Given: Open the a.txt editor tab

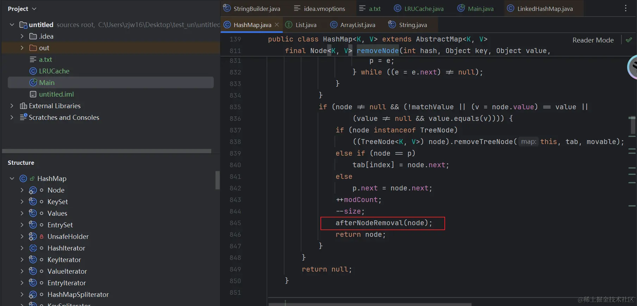Looking at the screenshot, I should (370, 8).
